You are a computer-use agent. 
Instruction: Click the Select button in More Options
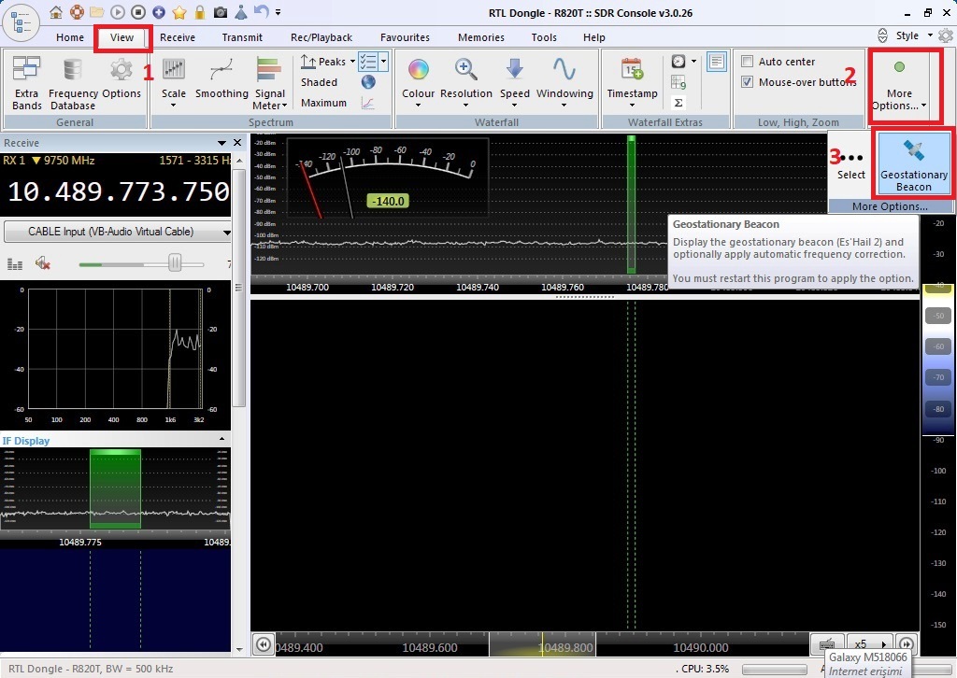coord(850,164)
